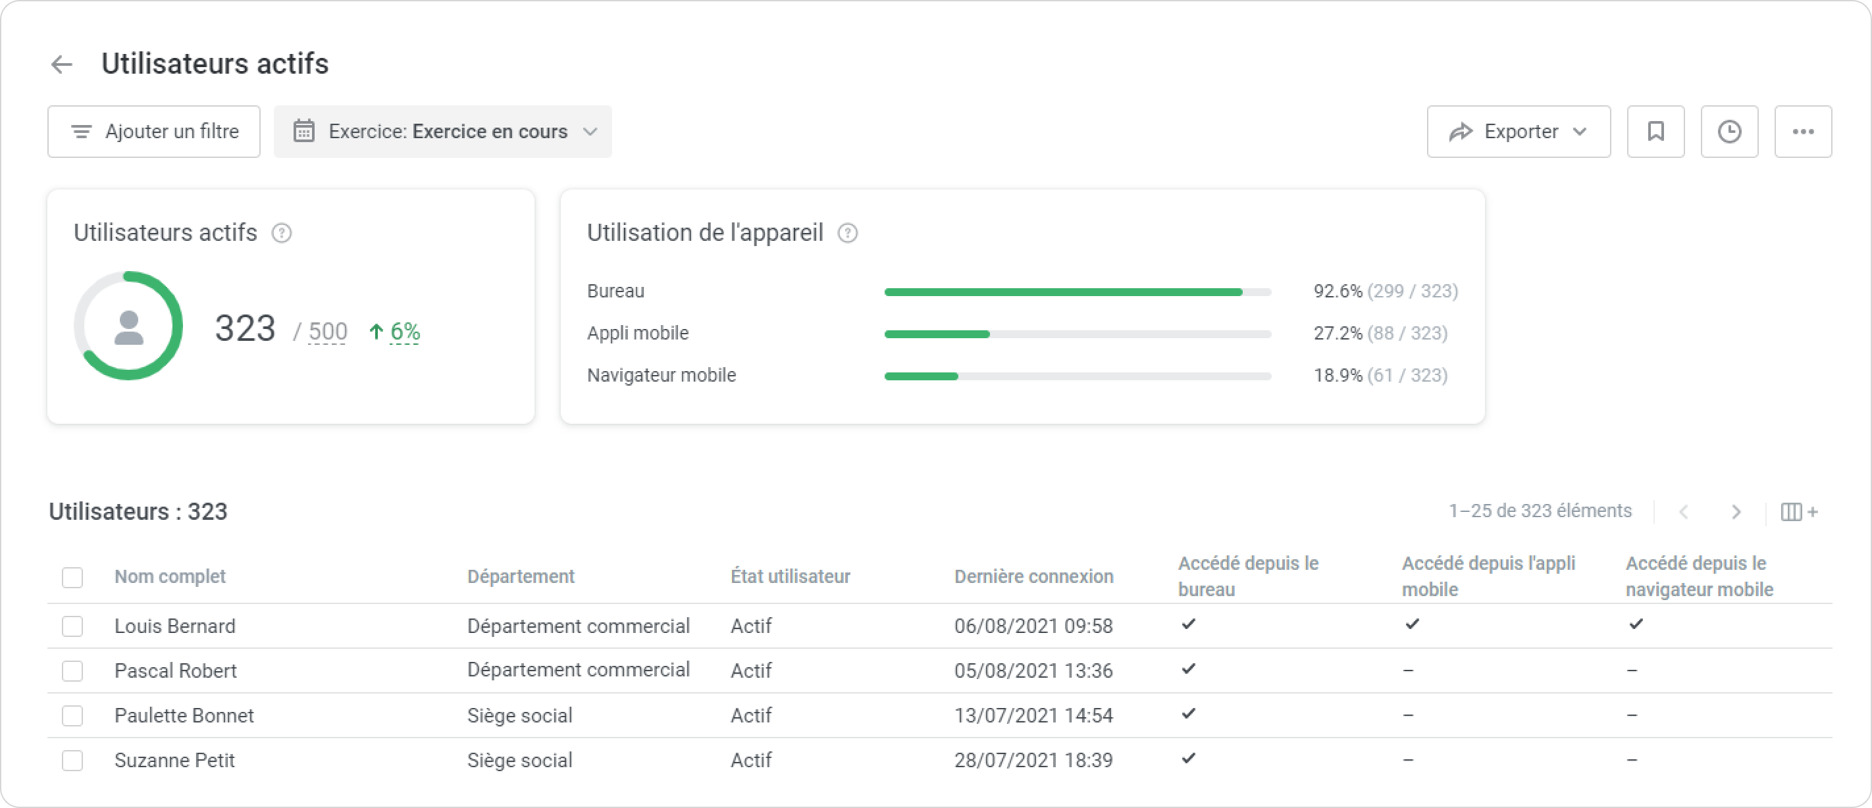
Task: Click Ajouter un filtre button
Action: click(x=154, y=132)
